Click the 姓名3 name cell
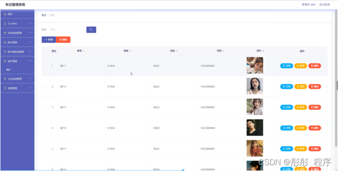 tap(156, 107)
